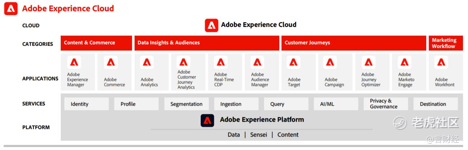
Task: Click the Adobe Real-Time CDP icon
Action: click(x=221, y=62)
